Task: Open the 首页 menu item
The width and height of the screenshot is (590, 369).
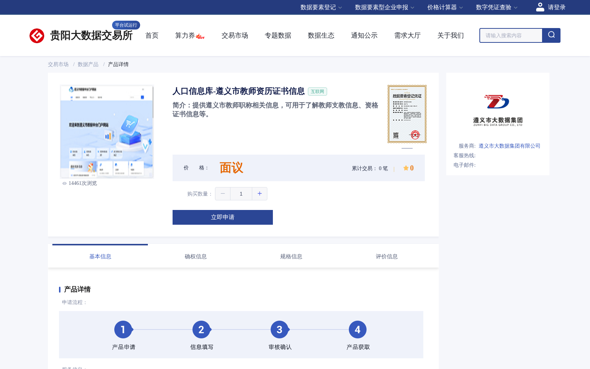Action: pyautogui.click(x=152, y=35)
